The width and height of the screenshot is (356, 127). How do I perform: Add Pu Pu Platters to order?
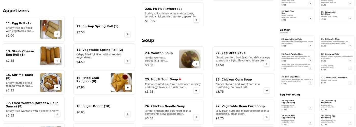(x=196, y=20)
